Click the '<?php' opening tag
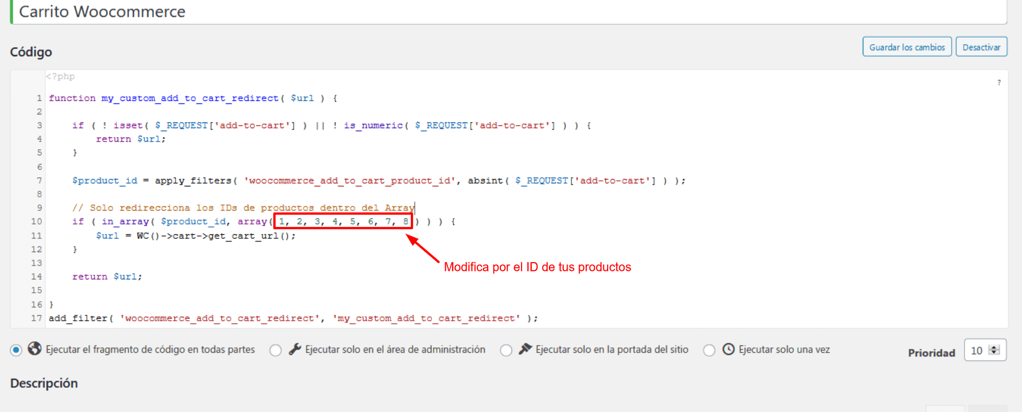Image resolution: width=1022 pixels, height=412 pixels. (x=61, y=76)
